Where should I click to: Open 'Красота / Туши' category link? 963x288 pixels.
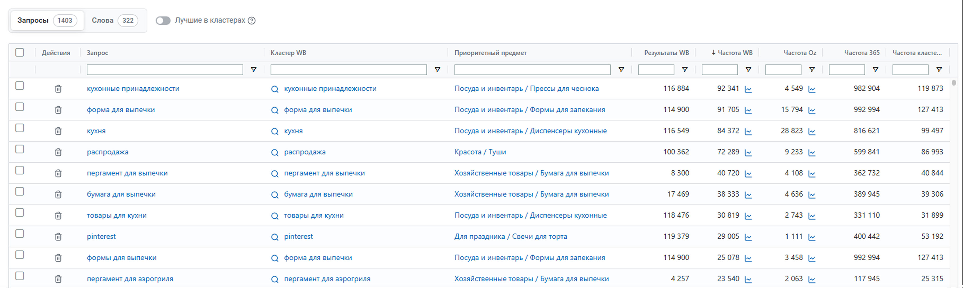click(480, 152)
